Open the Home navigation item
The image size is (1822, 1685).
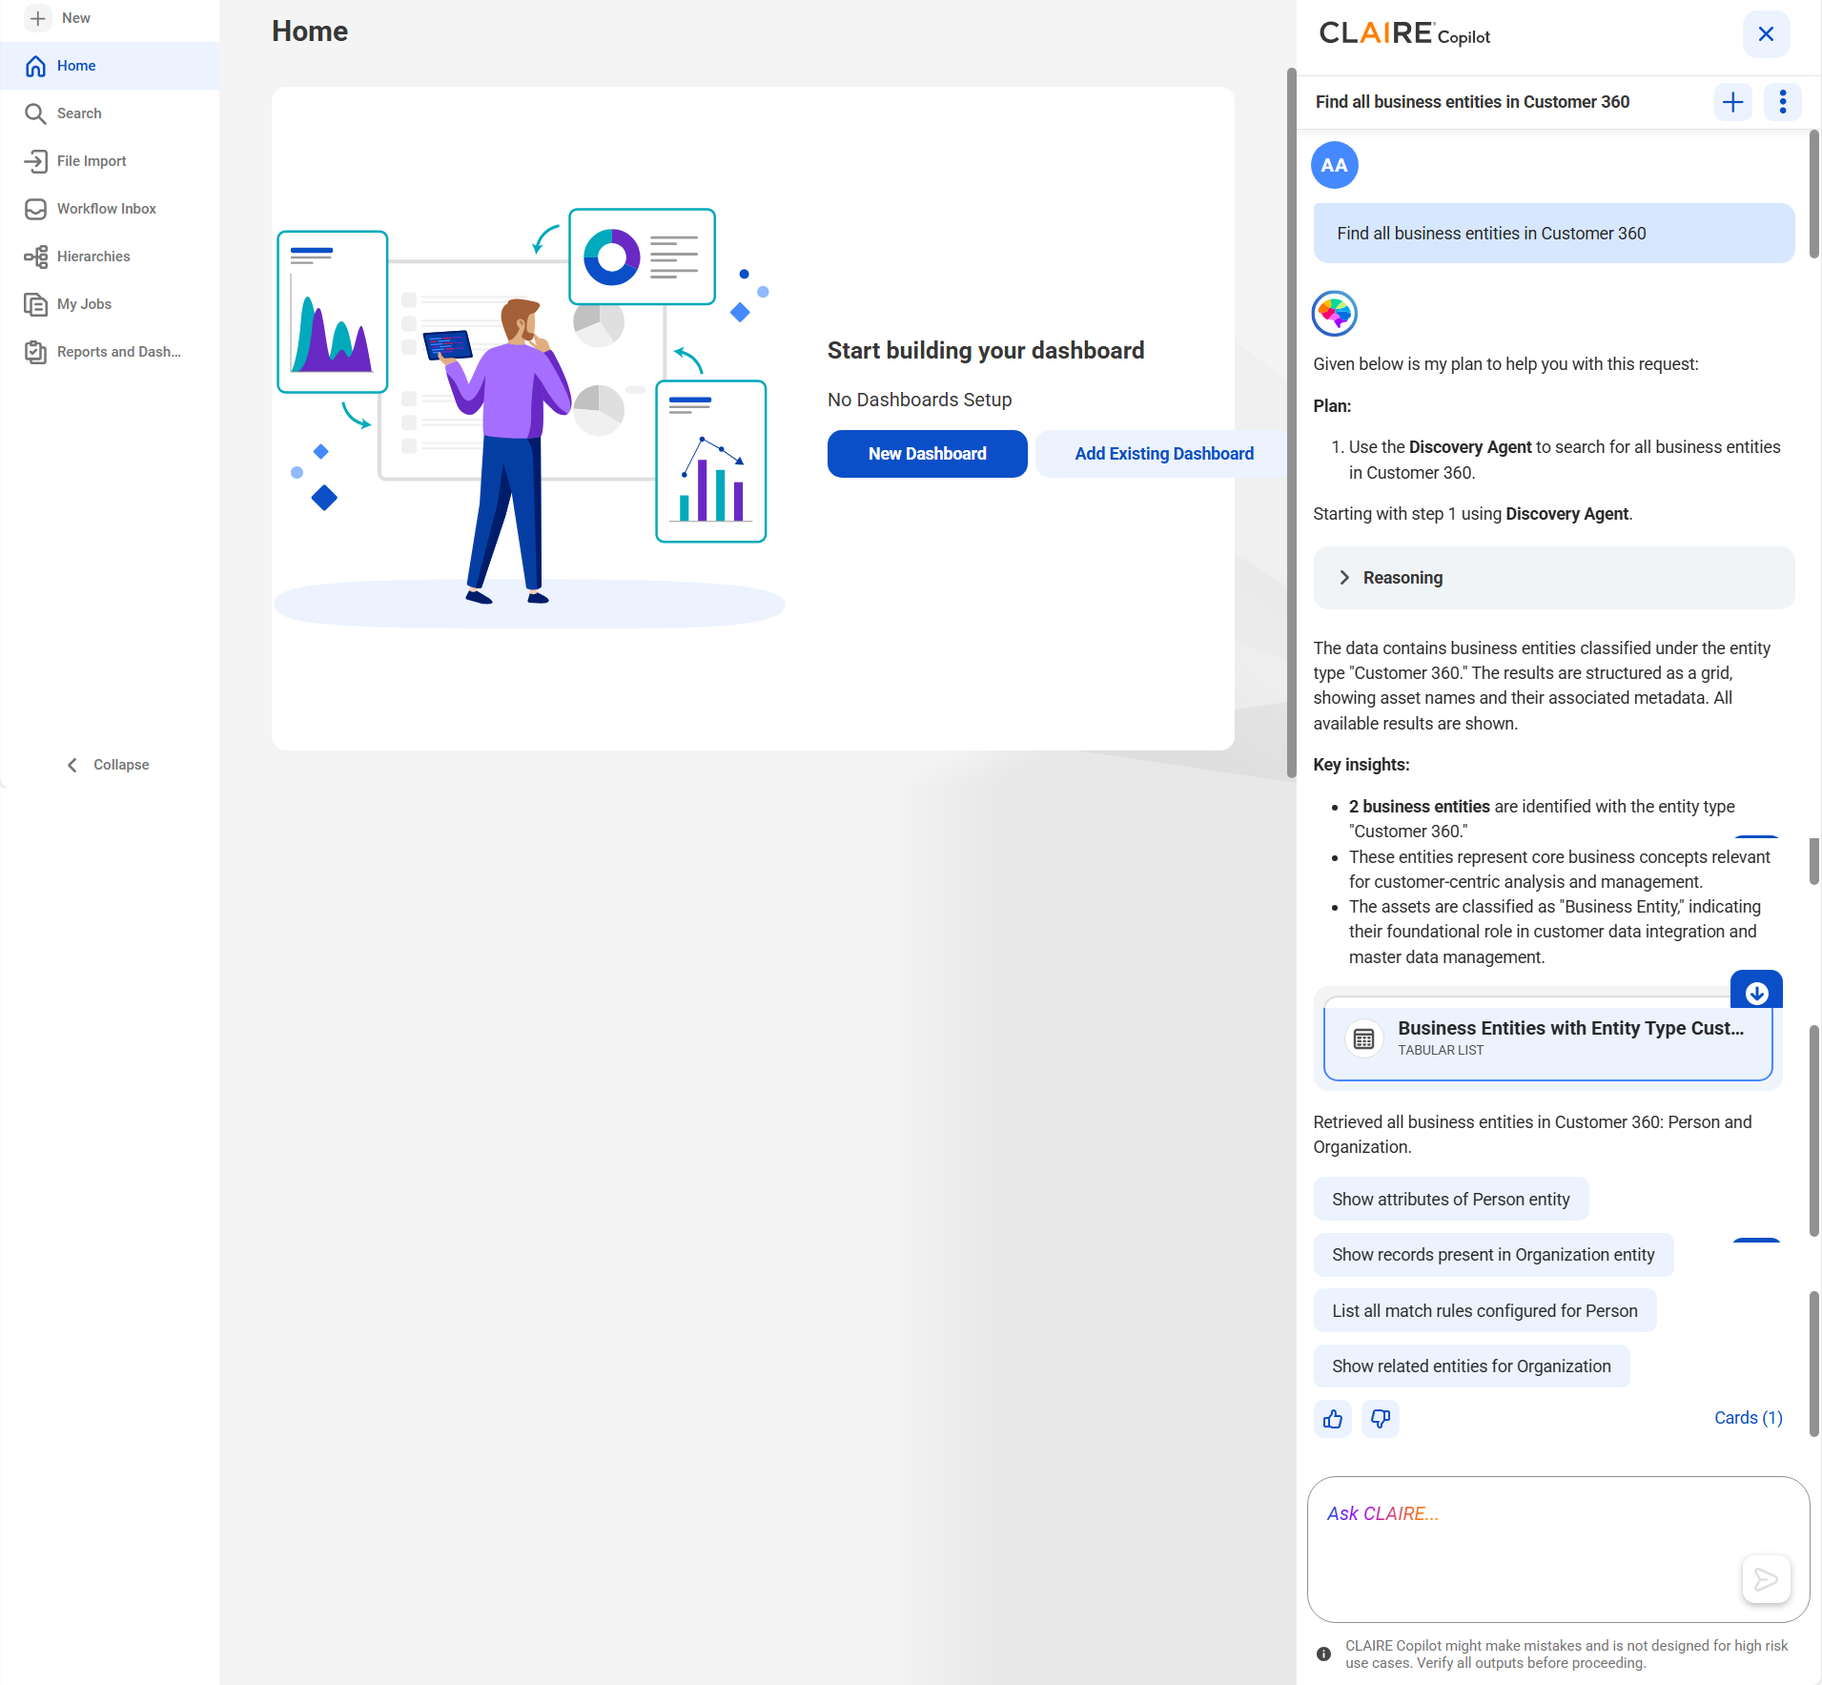(110, 66)
